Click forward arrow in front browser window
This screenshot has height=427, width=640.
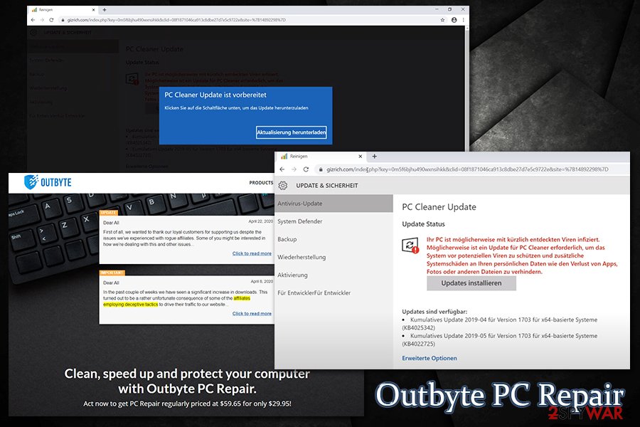point(294,169)
